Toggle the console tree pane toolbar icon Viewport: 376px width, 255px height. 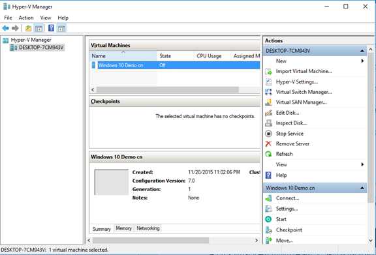tap(39, 28)
